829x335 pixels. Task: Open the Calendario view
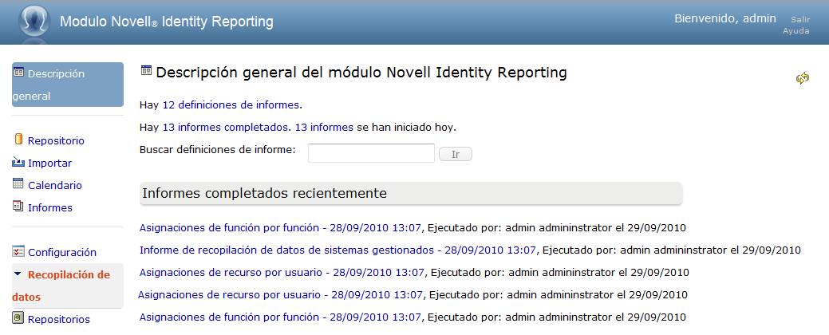[x=55, y=186]
